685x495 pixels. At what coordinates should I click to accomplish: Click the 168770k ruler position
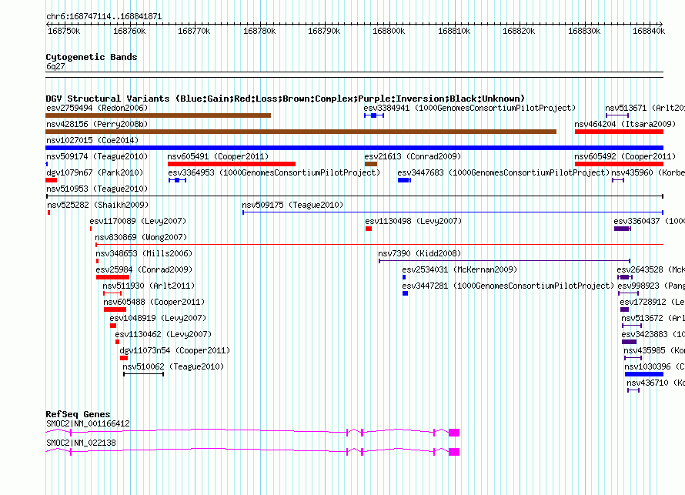194,31
